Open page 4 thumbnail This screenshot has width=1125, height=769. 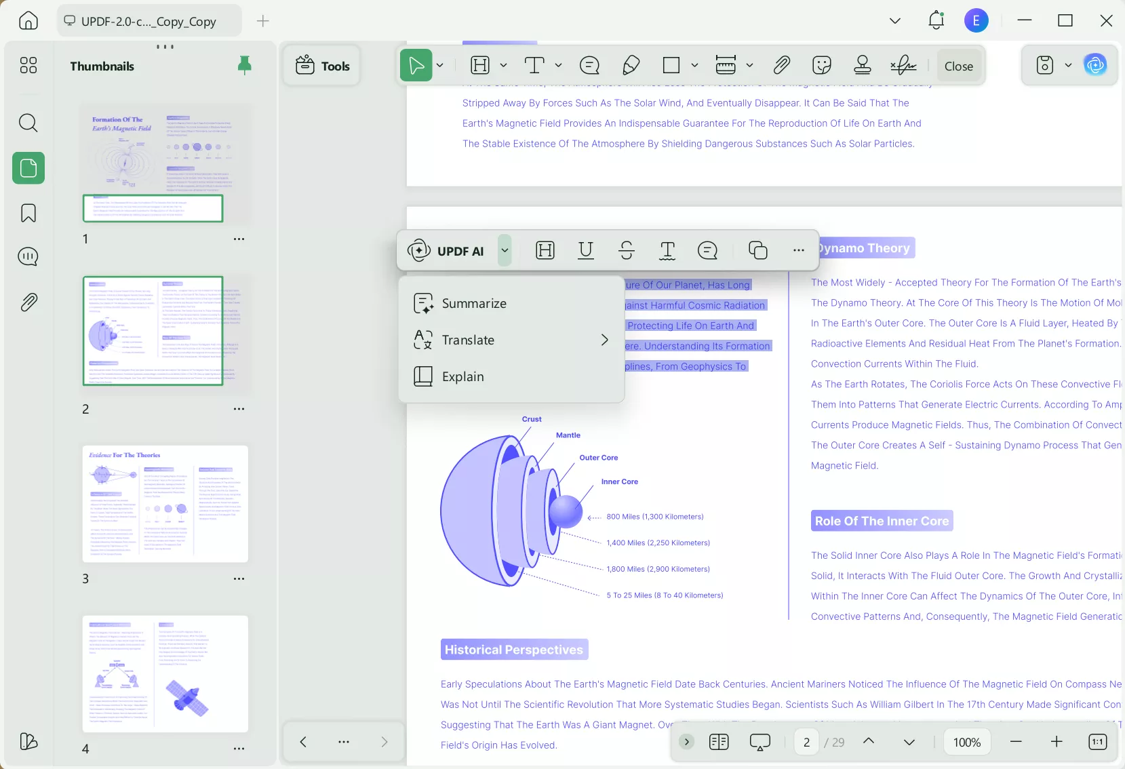pos(165,673)
